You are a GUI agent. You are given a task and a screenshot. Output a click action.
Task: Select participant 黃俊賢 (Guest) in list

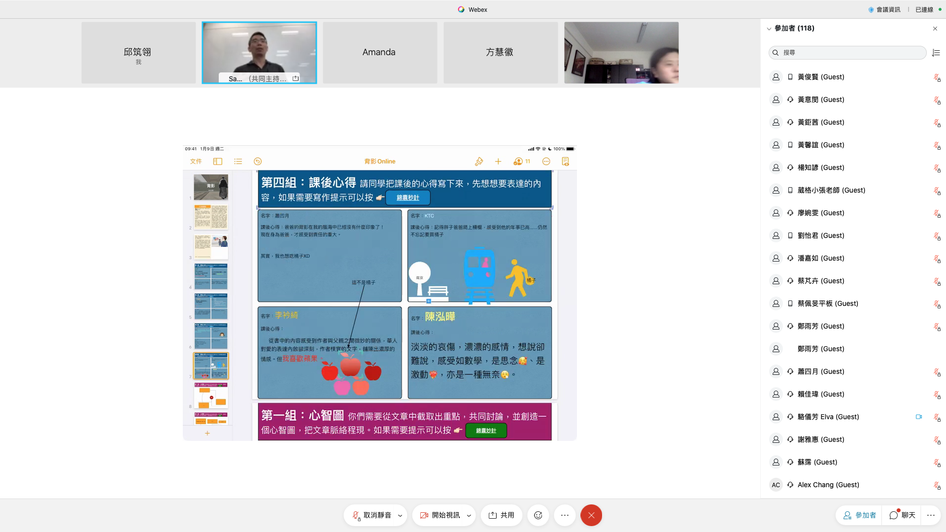tap(821, 77)
